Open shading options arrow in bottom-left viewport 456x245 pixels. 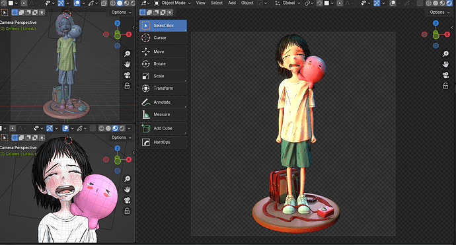pos(129,128)
